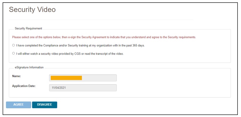Image resolution: width=241 pixels, height=117 pixels.
Task: Choose the watch security video radio option
Action: (13, 53)
